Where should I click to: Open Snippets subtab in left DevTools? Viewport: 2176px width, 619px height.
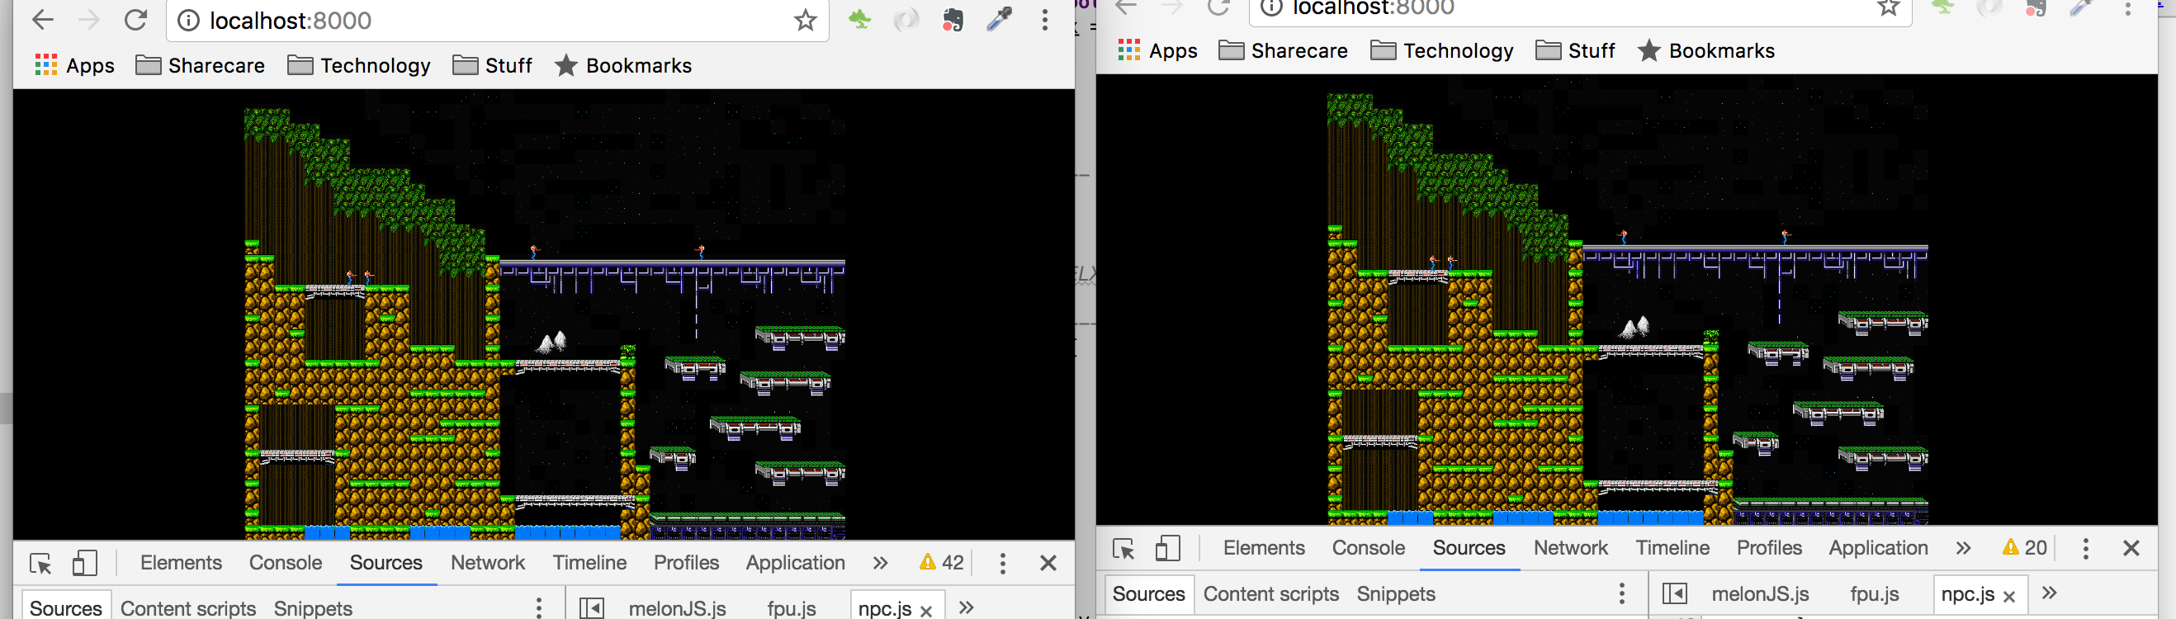point(313,608)
